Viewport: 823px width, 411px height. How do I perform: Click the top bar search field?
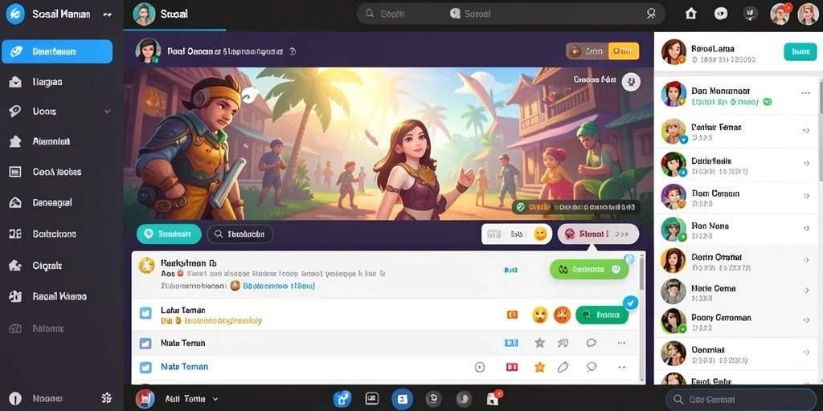pos(510,14)
